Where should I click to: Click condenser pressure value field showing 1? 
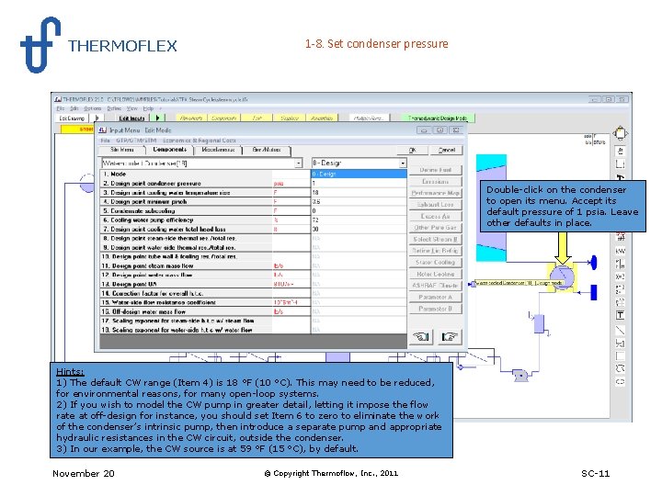pyautogui.click(x=359, y=183)
